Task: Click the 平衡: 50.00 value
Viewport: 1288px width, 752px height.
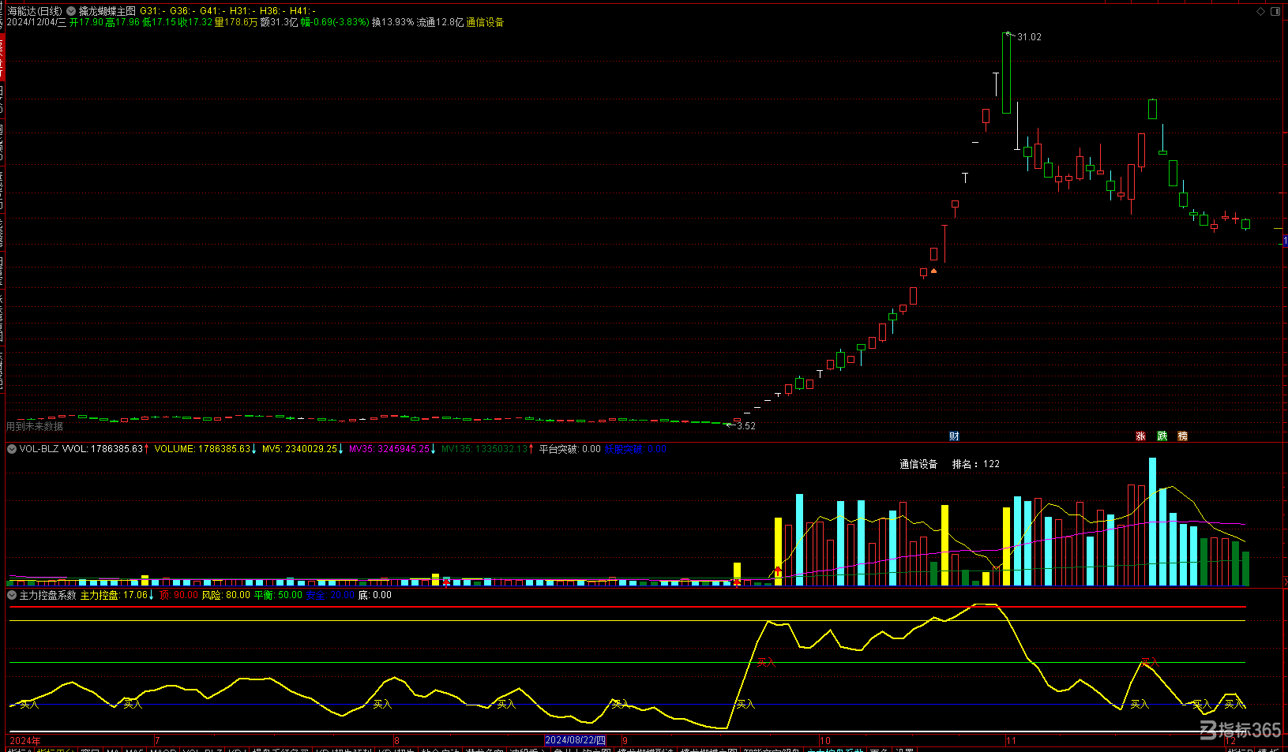Action: (278, 595)
